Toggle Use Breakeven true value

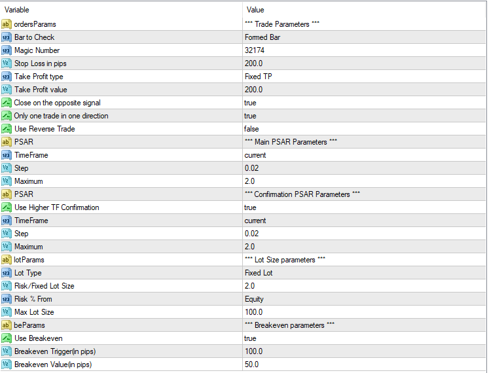click(364, 338)
